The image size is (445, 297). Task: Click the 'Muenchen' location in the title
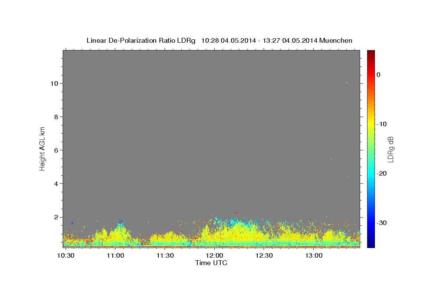click(336, 40)
